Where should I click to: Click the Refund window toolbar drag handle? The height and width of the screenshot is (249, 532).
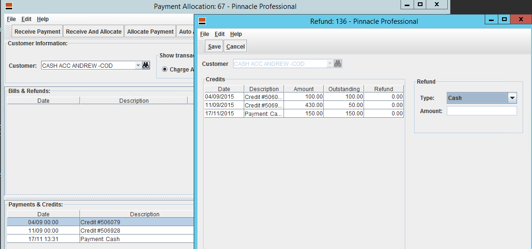point(202,46)
